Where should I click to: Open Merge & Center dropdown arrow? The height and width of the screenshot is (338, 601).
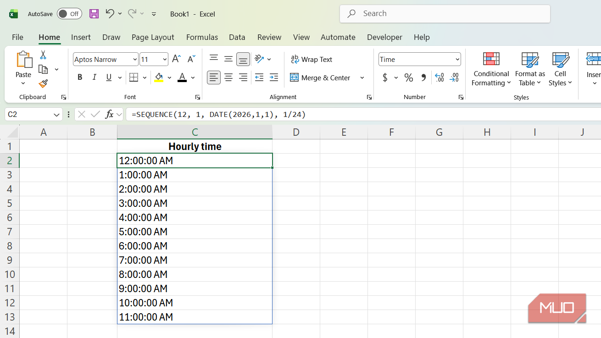pos(362,78)
